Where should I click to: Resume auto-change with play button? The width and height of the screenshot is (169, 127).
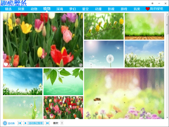pos(25,123)
